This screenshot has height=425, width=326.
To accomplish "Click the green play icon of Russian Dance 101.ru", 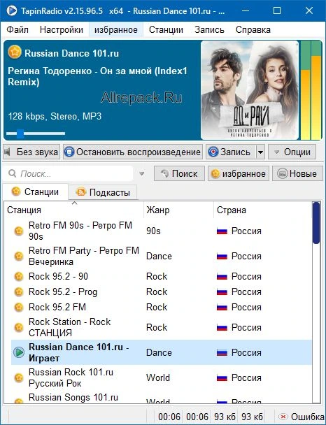I will (x=19, y=352).
